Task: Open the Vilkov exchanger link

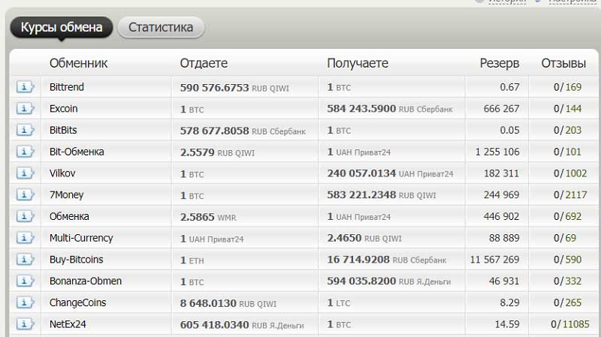Action: pos(62,173)
